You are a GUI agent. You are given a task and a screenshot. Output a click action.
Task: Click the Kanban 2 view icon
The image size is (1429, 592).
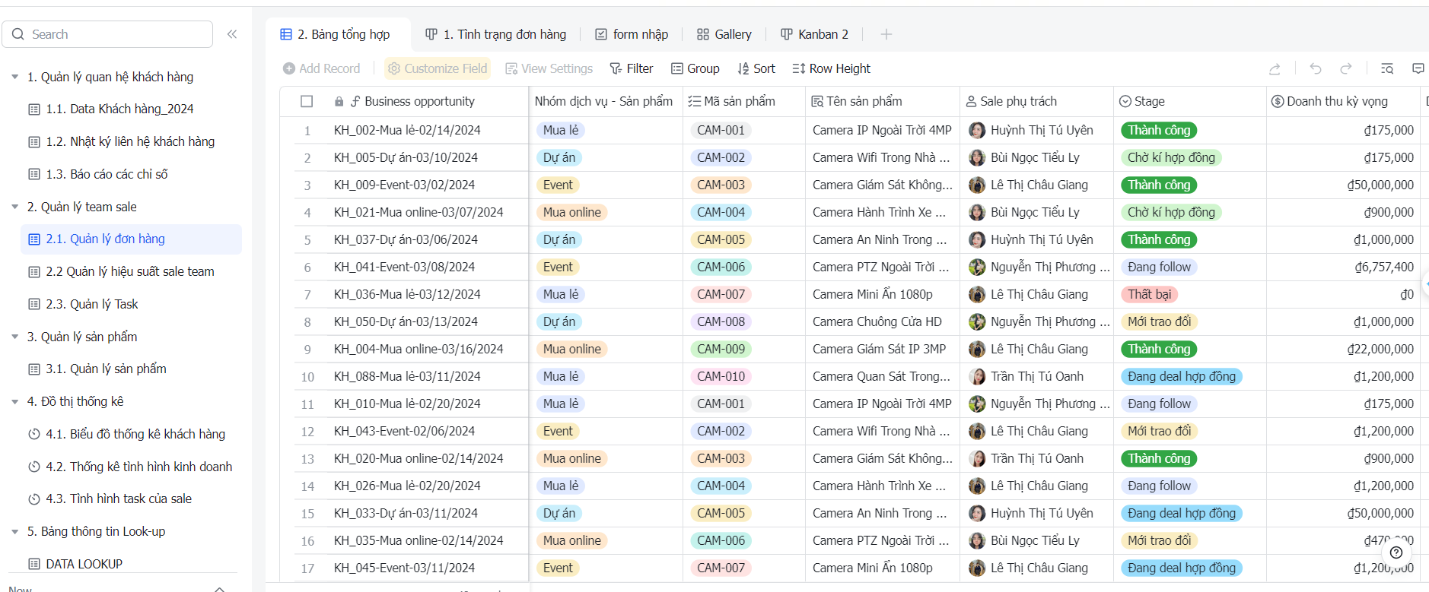point(787,34)
